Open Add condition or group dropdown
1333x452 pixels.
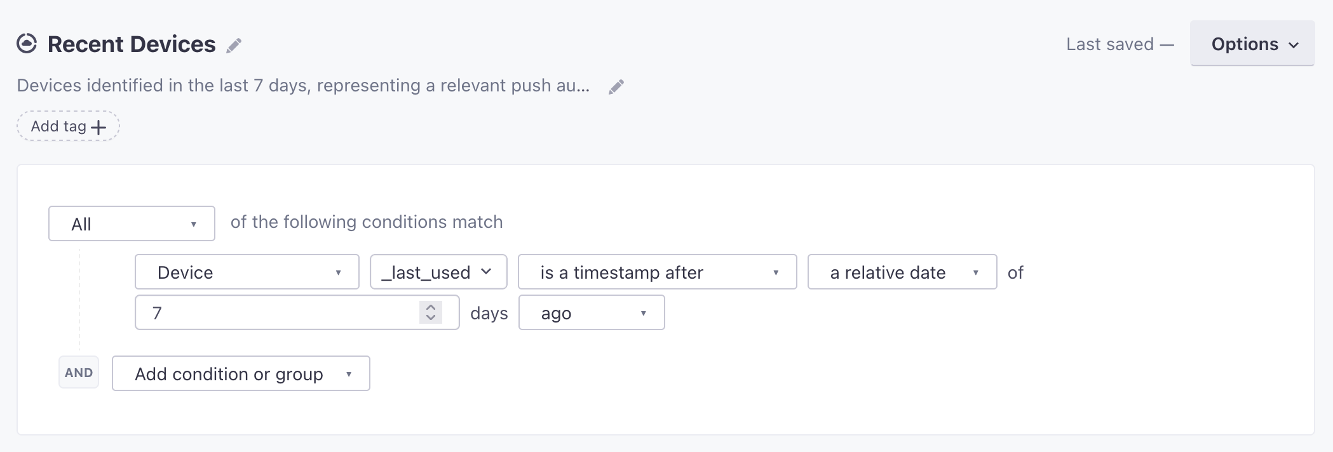(x=241, y=373)
